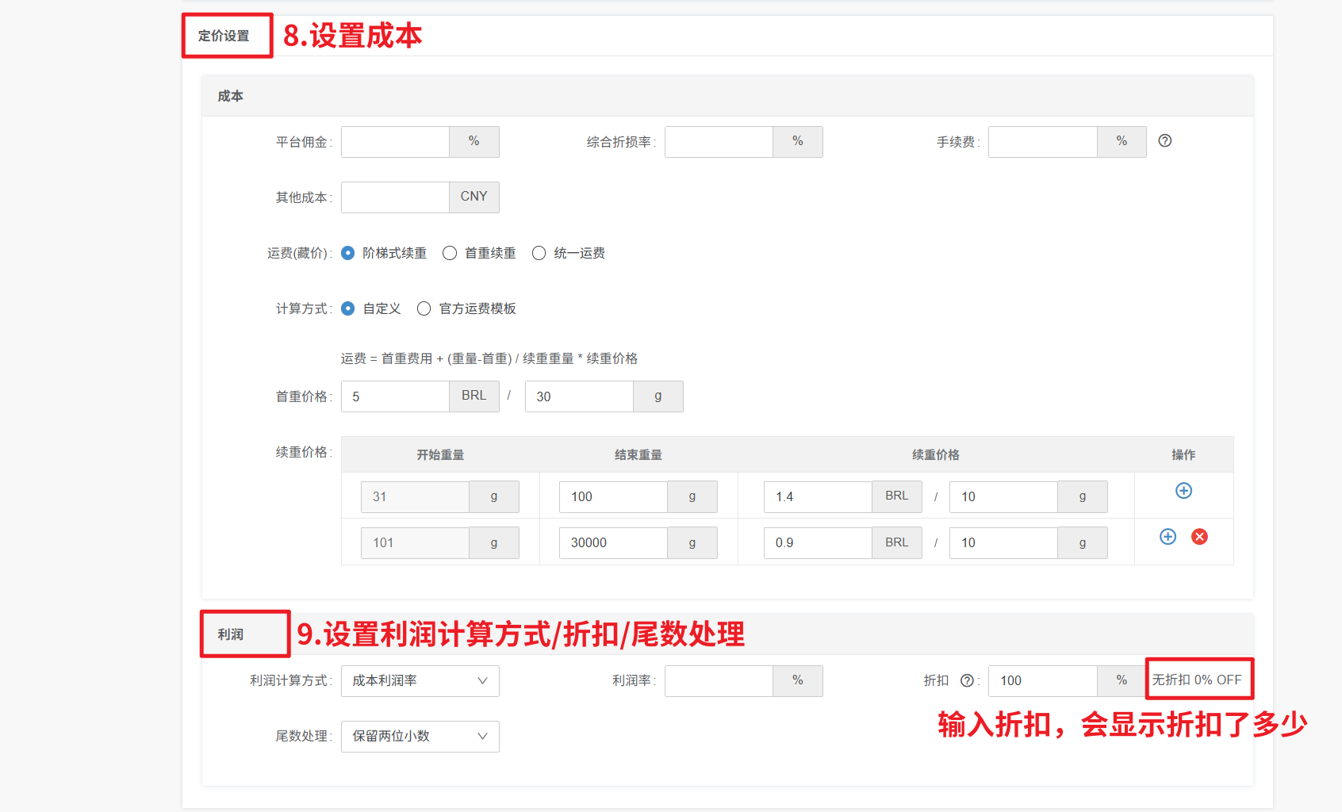
Task: Focus the 综合折损率 input box
Action: point(719,142)
